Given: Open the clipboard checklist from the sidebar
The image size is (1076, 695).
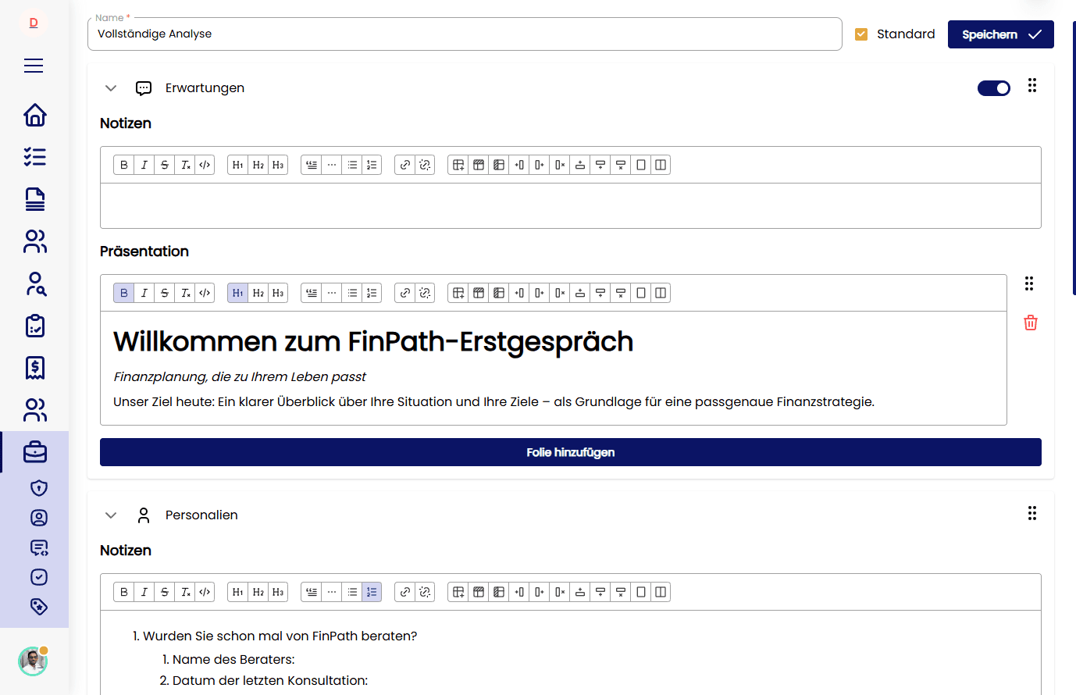Looking at the screenshot, I should coord(34,326).
